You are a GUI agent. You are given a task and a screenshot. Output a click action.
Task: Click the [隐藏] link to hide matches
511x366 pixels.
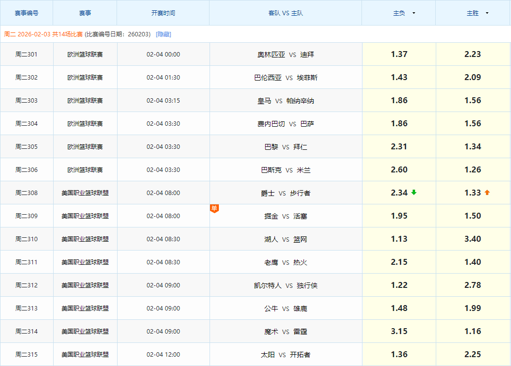tap(164, 34)
